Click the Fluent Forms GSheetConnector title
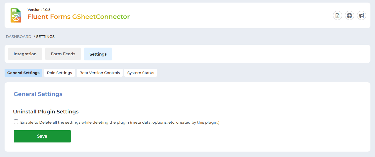The image size is (375, 157). [79, 17]
